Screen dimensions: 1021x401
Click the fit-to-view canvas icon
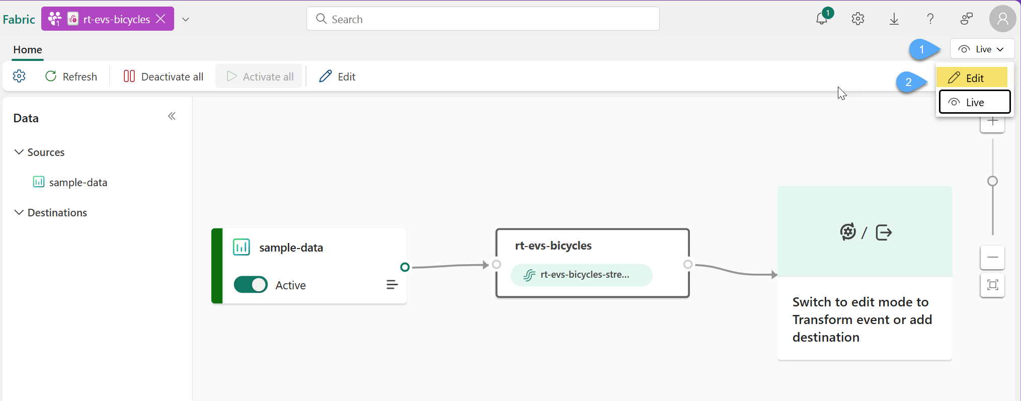pos(992,285)
